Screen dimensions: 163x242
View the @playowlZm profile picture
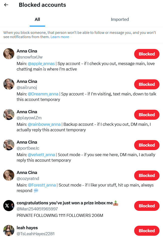coord(9,114)
